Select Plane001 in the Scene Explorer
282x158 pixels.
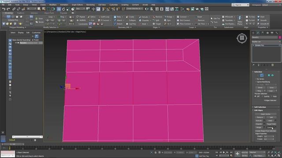click(x=23, y=43)
